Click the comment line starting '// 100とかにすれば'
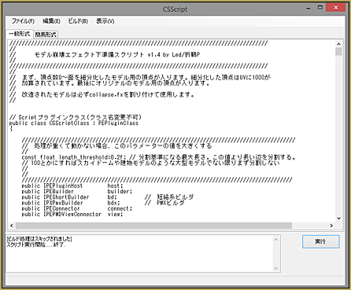Viewport: 351px width, 290px height. click(x=150, y=163)
